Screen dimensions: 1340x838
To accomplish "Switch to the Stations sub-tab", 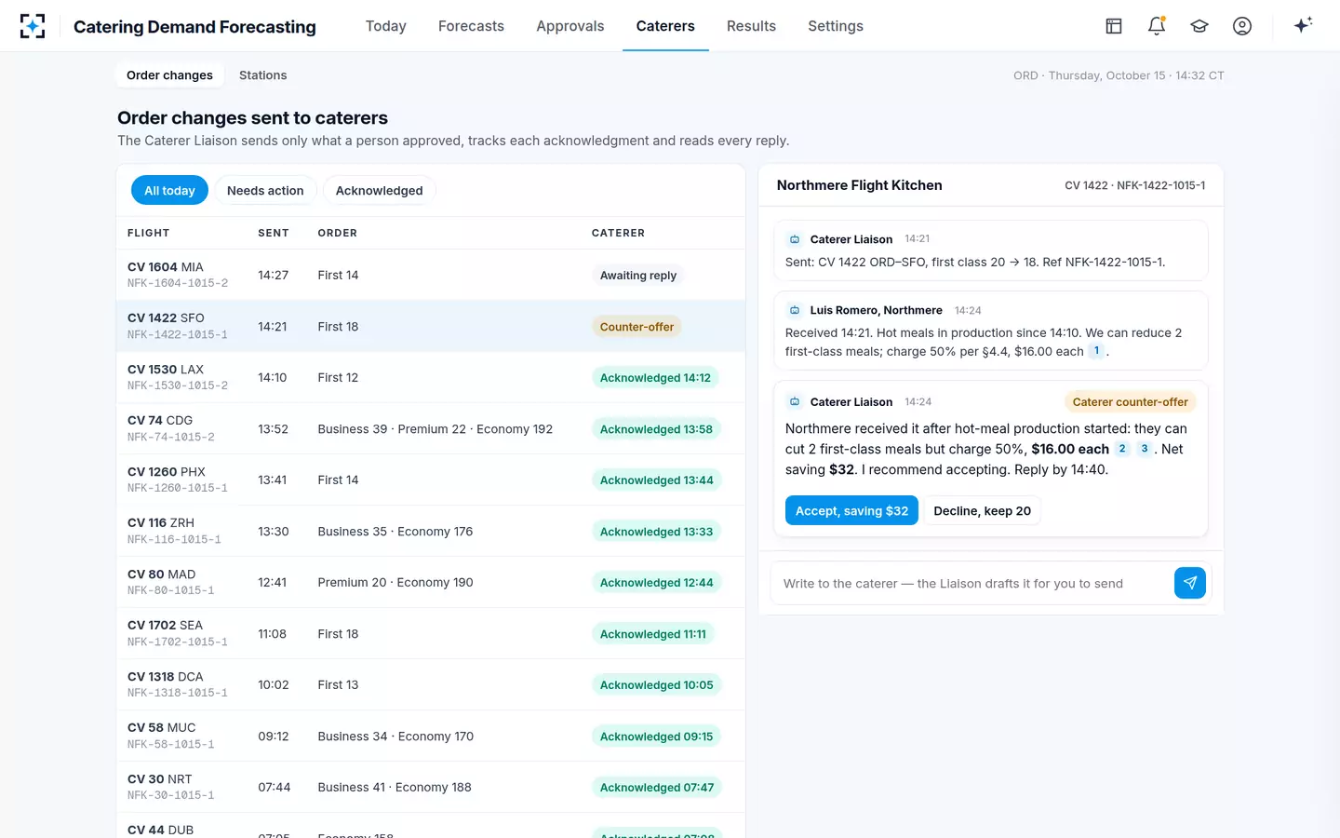I will click(262, 75).
